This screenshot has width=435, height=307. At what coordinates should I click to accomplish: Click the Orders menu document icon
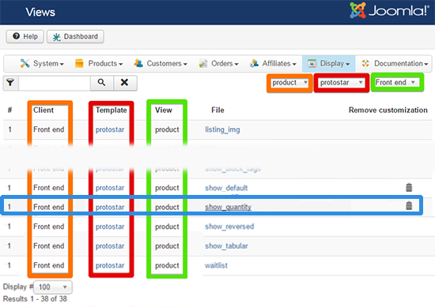coord(203,63)
